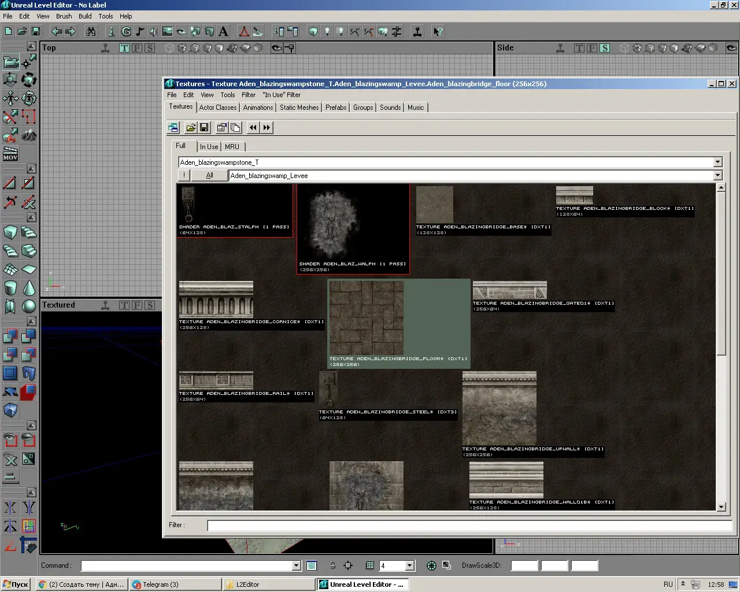
Task: Open package in Textures browser toolbar
Action: coord(191,127)
